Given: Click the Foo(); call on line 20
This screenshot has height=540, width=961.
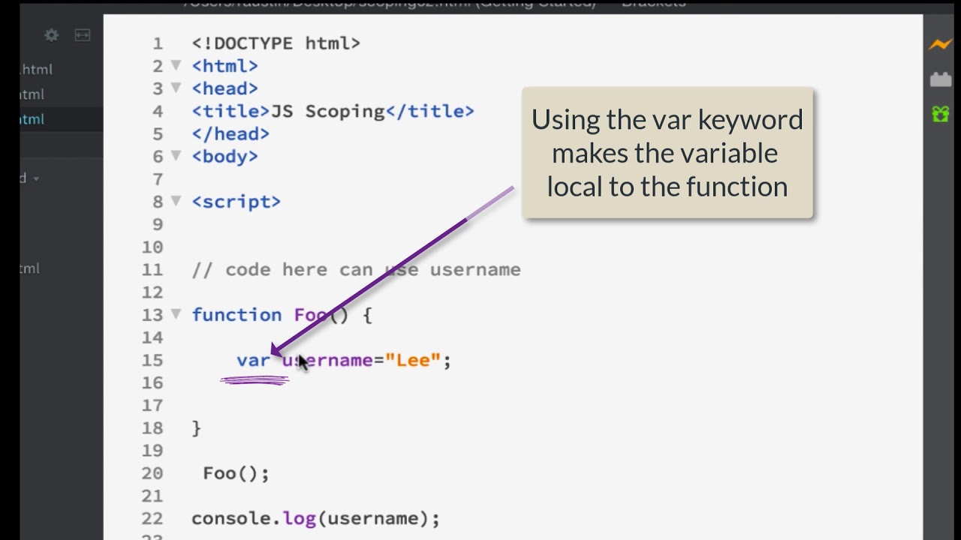Looking at the screenshot, I should click(236, 473).
